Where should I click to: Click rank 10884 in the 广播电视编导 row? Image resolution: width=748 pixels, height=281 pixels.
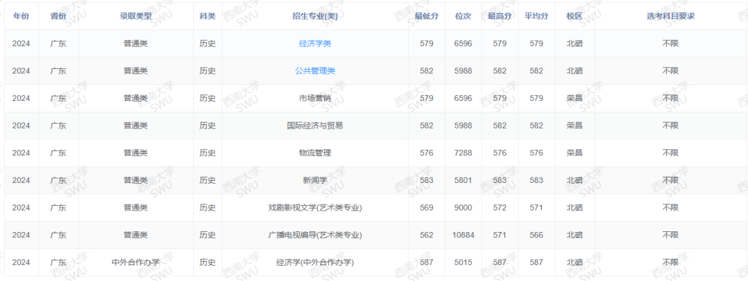463,235
